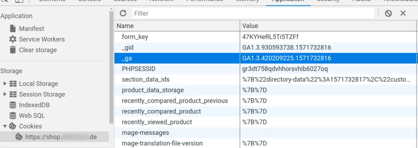Screen dimensions: 418x148
Task: Open the Service Workers section
Action: point(42,40)
